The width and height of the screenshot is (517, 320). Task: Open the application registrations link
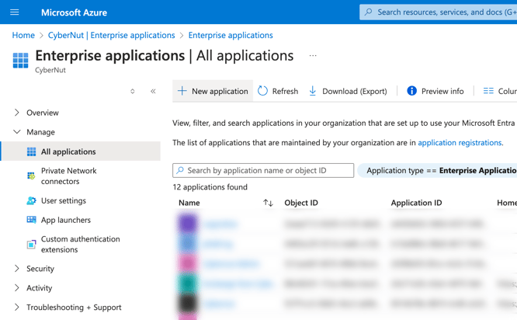tap(460, 143)
